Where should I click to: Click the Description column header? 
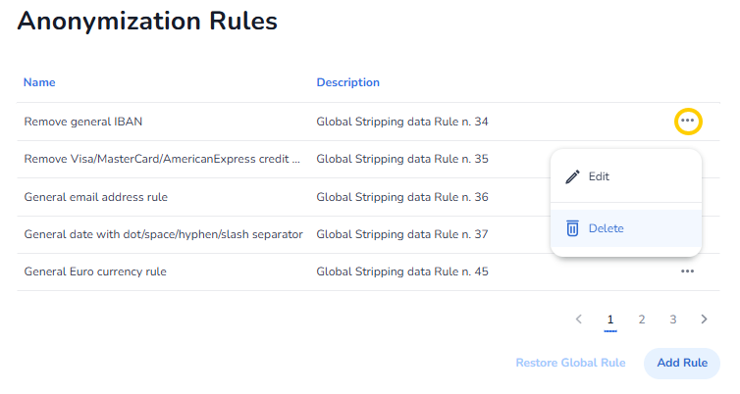point(347,82)
